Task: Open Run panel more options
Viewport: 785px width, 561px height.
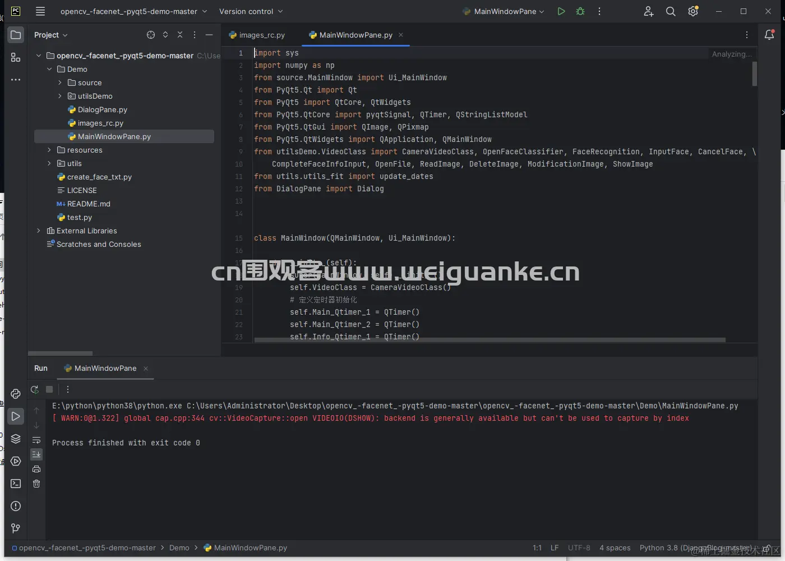Action: click(x=68, y=389)
